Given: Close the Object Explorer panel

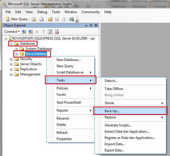Looking at the screenshot, I should point(96,25).
